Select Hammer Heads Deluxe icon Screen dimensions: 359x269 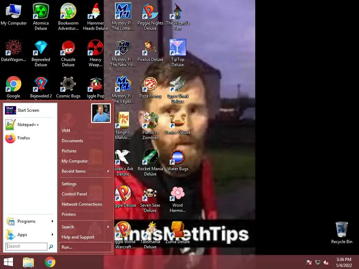point(95,16)
